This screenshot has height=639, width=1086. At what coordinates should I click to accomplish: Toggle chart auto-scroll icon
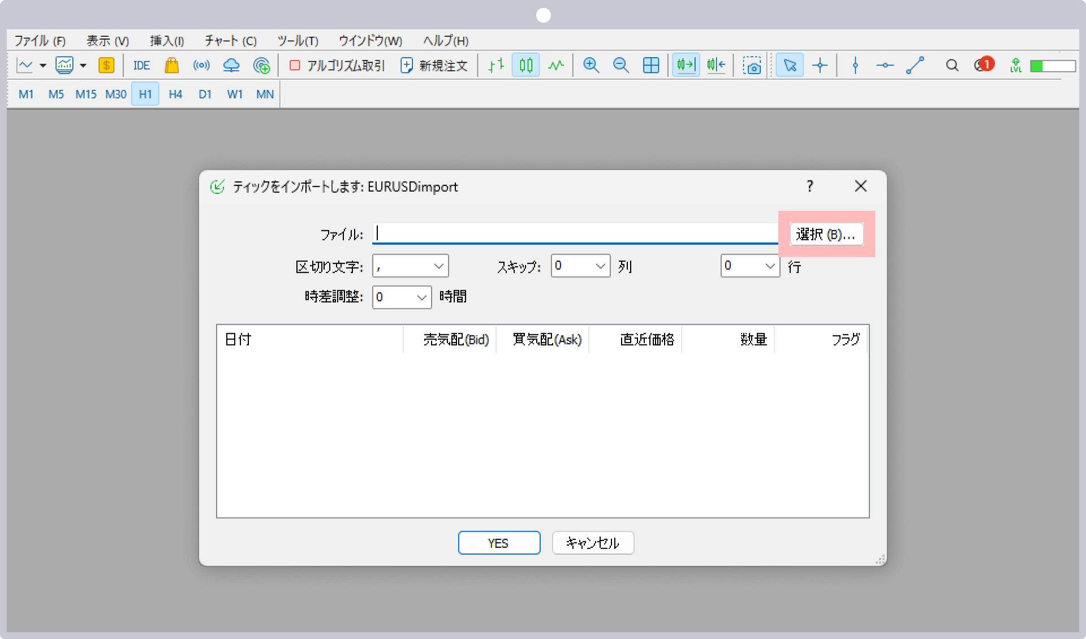[686, 66]
